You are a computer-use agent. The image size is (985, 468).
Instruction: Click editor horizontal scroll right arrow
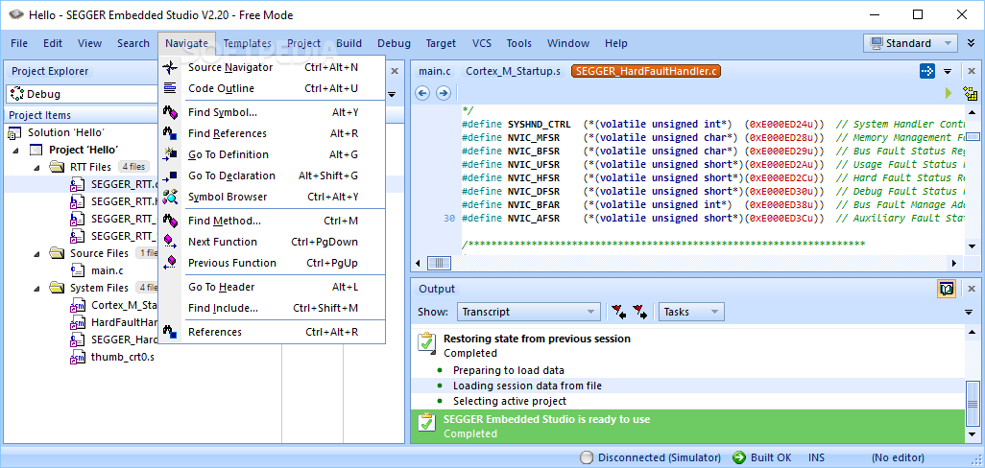953,264
